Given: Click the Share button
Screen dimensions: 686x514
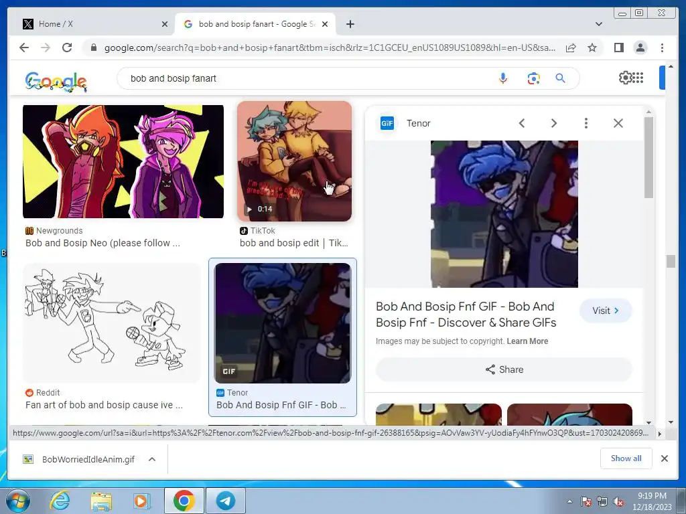Looking at the screenshot, I should (504, 369).
